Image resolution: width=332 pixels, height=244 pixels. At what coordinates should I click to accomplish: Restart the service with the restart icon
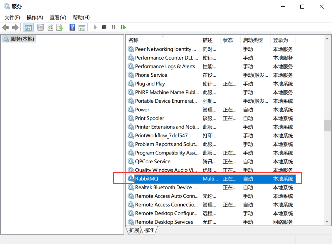123,27
